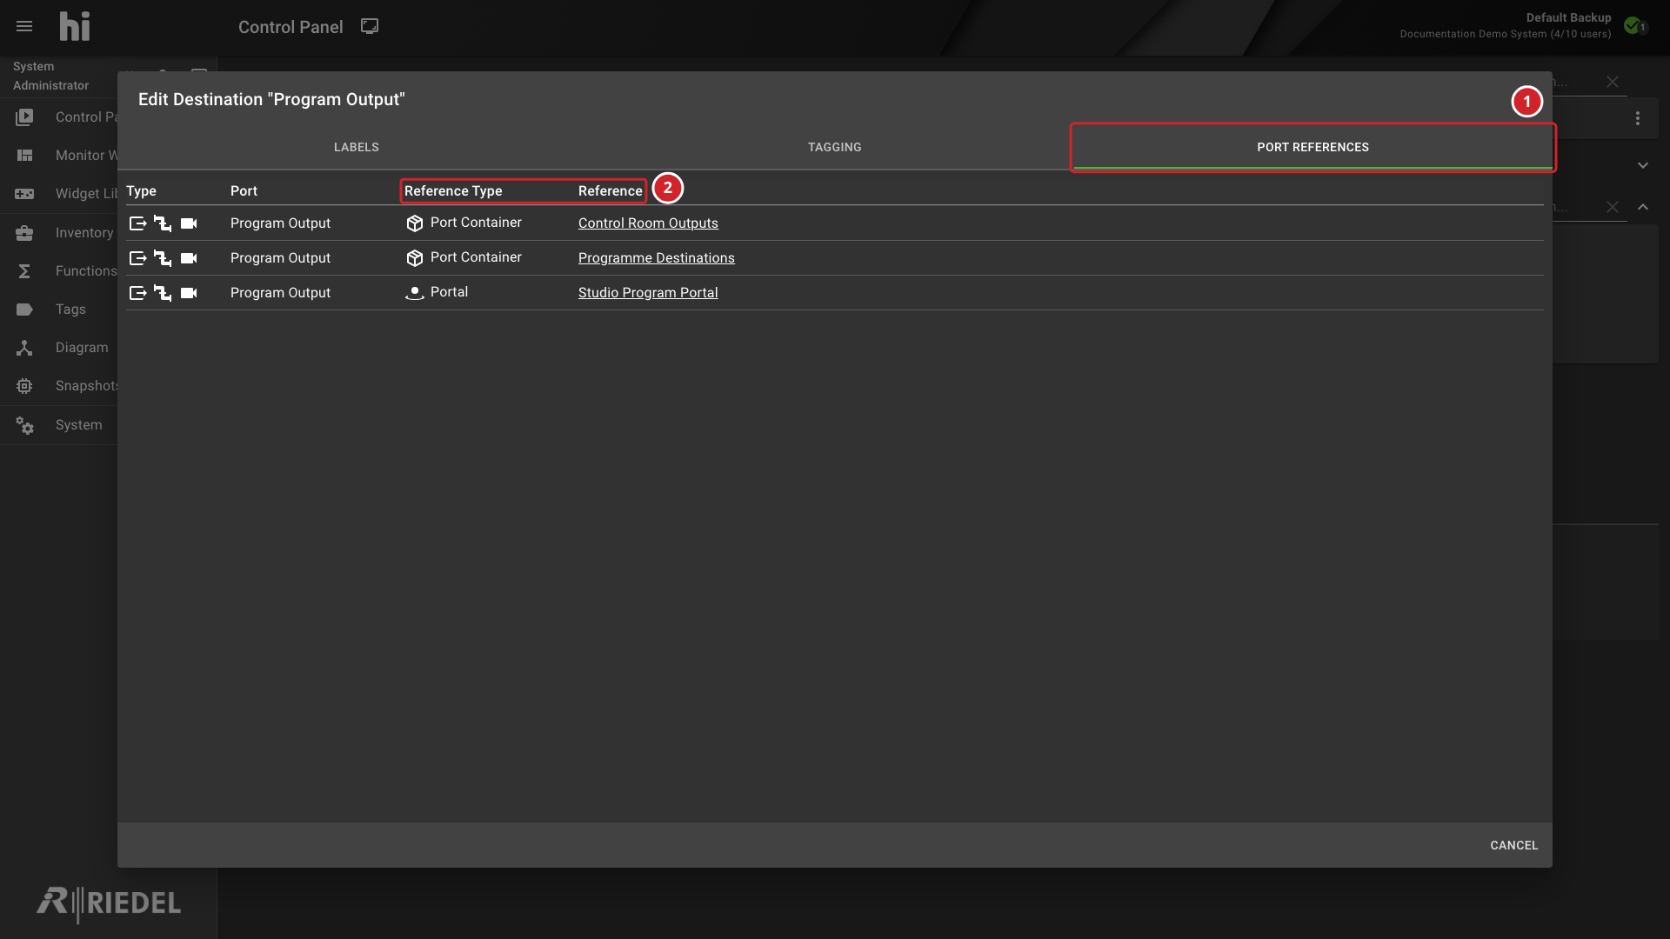1670x939 pixels.
Task: Open System gears icon
Action: tap(24, 424)
